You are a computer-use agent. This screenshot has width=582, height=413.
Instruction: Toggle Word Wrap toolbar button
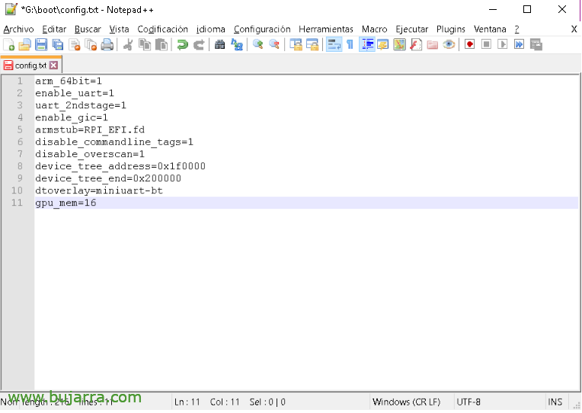[334, 44]
